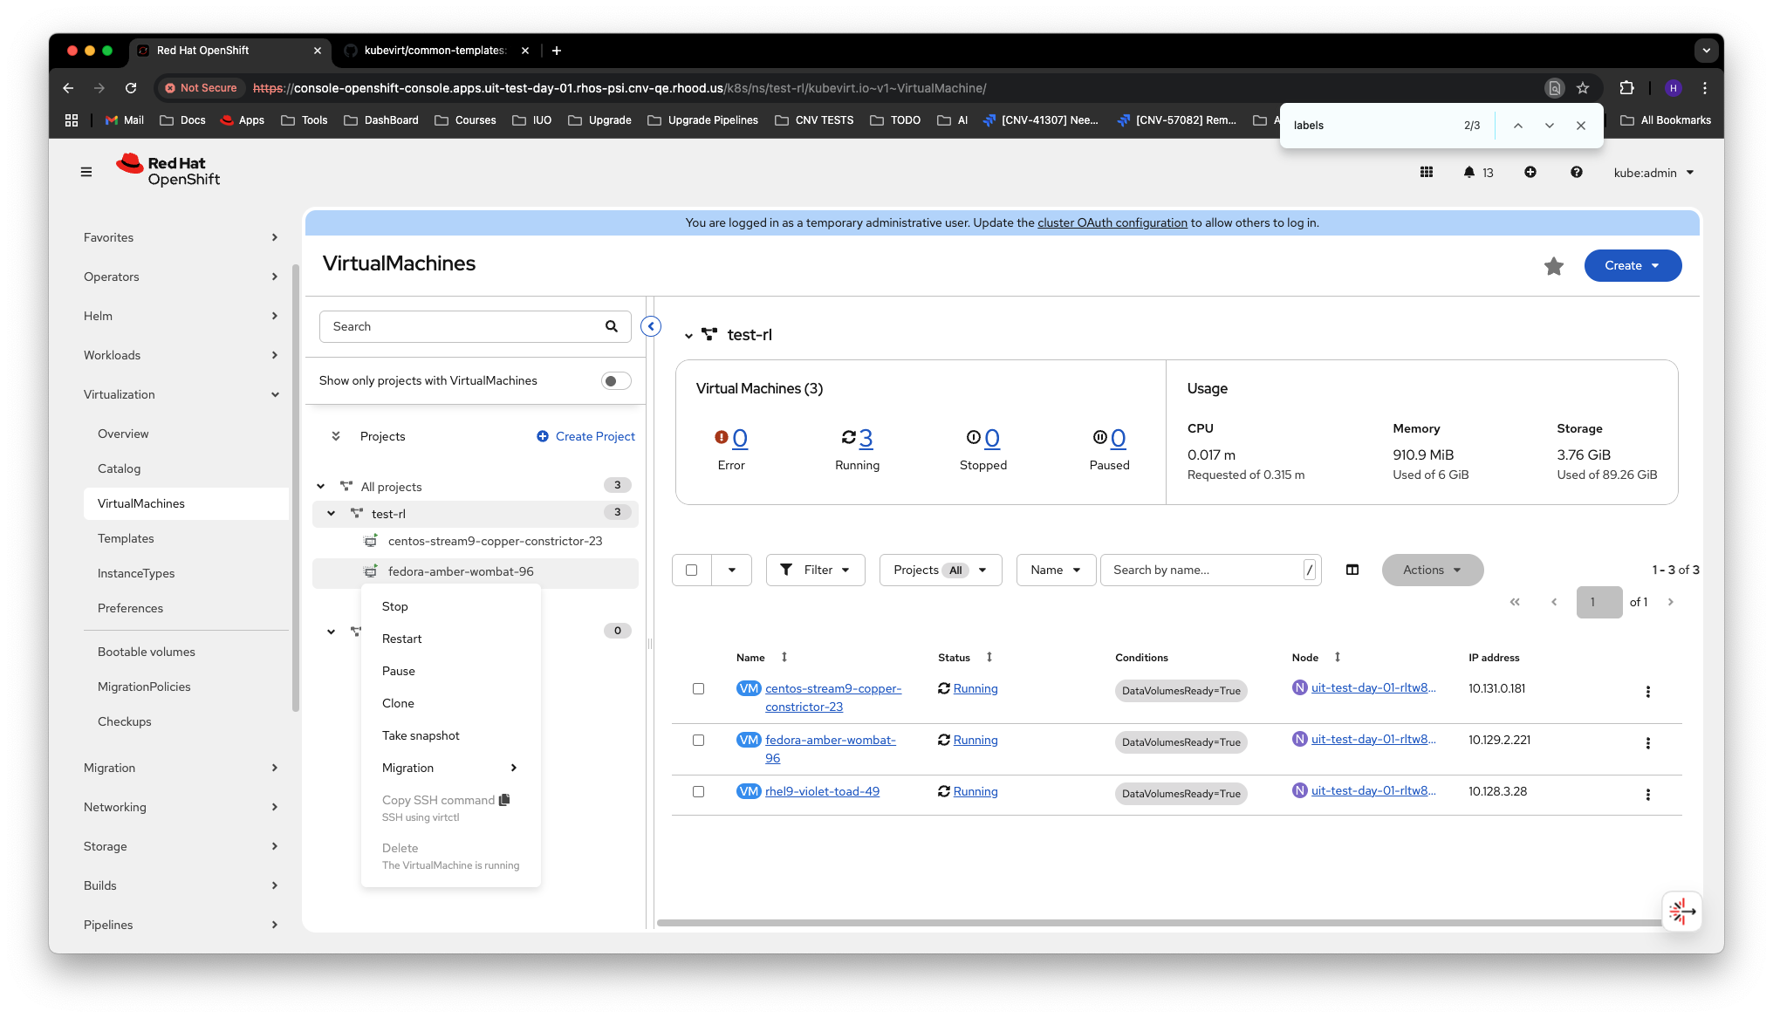Open manage columns icon
The width and height of the screenshot is (1773, 1018).
click(x=1352, y=570)
